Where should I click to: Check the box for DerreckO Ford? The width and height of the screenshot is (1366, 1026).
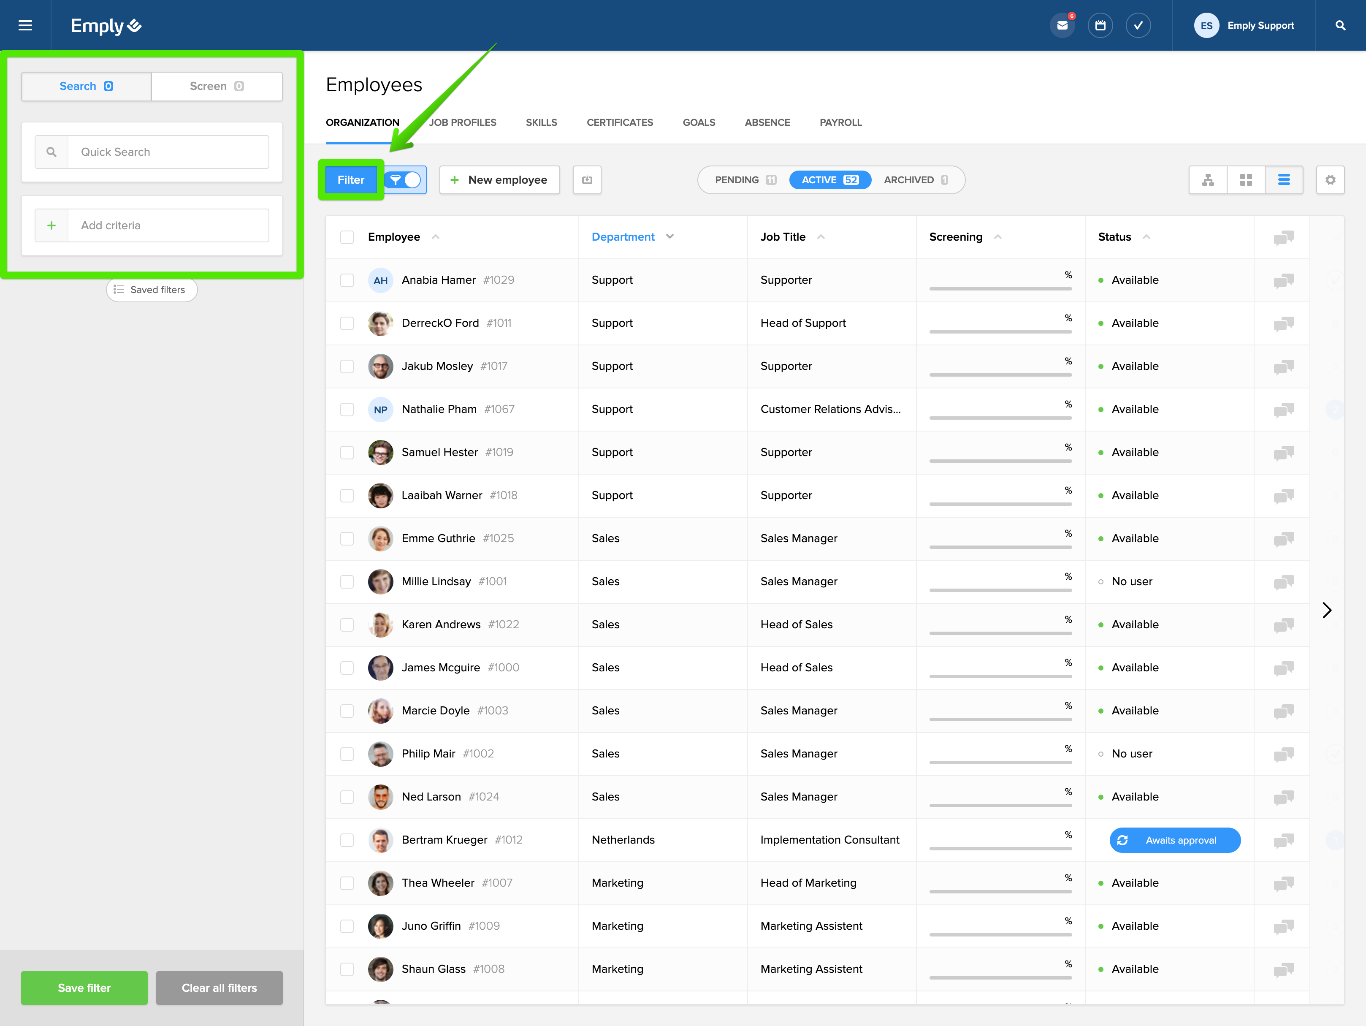pos(347,323)
